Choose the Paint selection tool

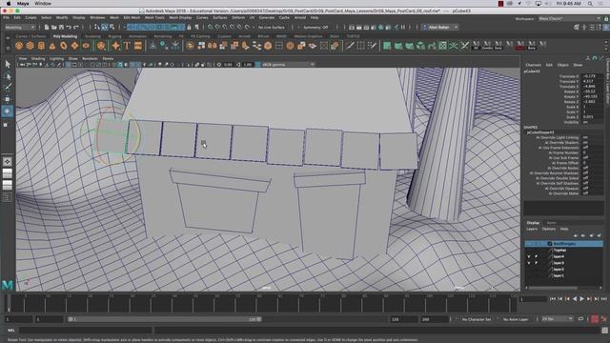point(8,87)
